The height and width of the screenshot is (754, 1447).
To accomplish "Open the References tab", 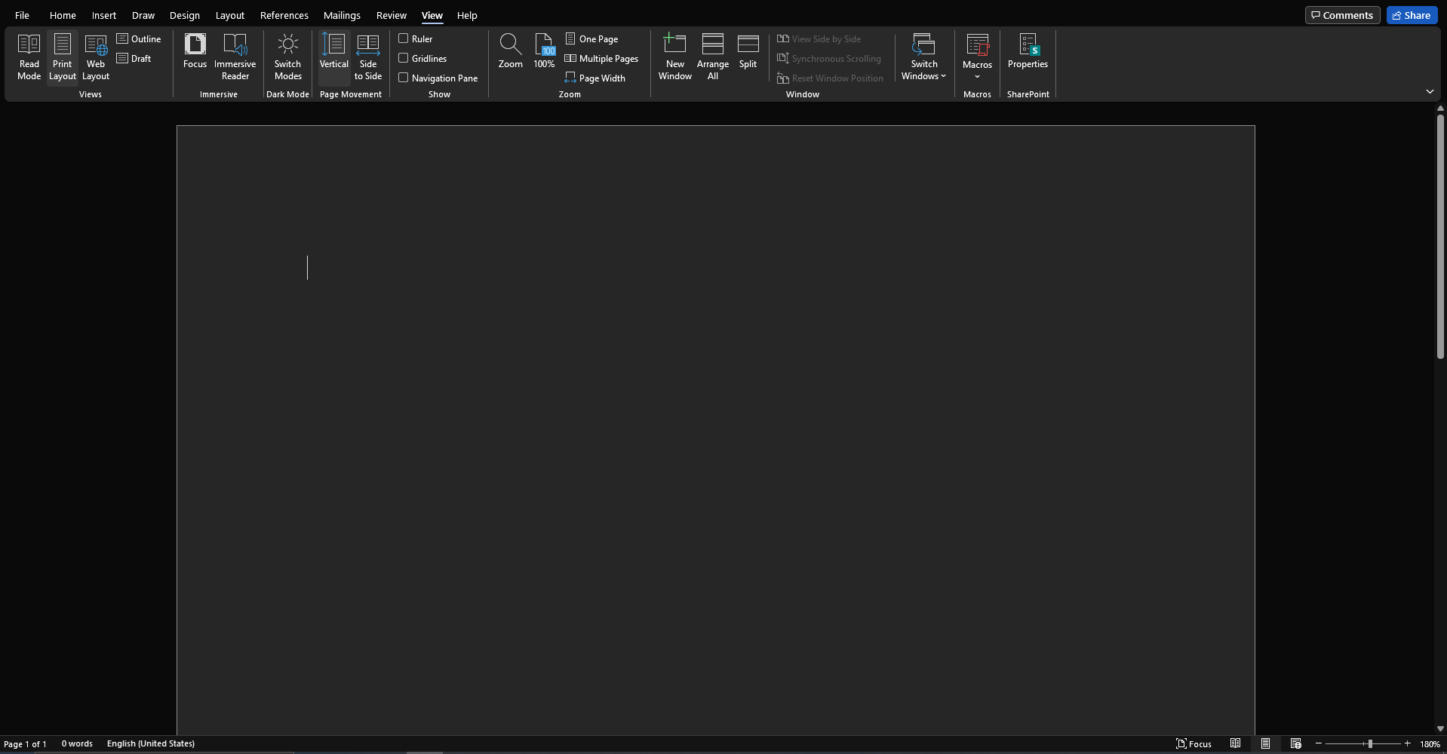I will coord(284,15).
